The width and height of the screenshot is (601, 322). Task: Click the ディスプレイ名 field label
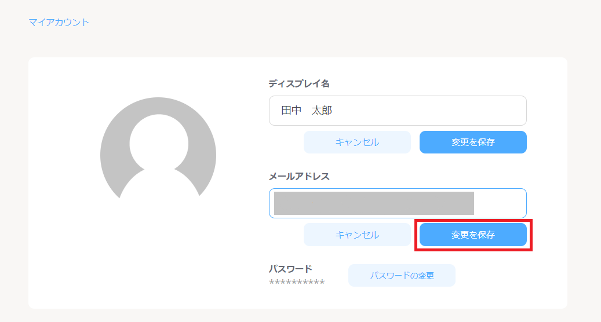(x=299, y=83)
